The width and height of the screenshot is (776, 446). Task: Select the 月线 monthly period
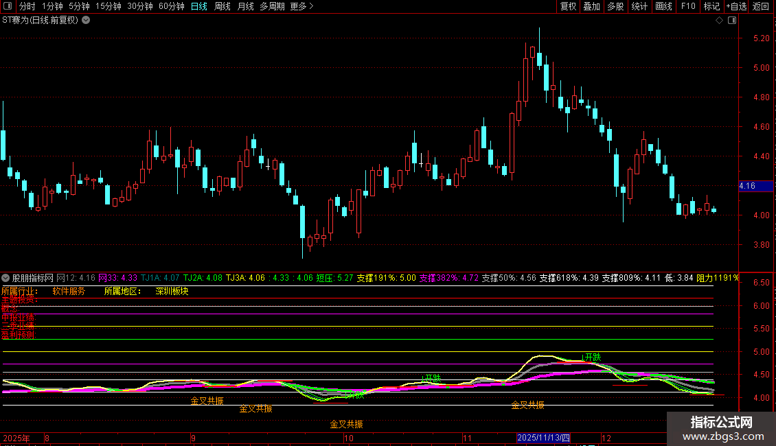pyautogui.click(x=245, y=6)
